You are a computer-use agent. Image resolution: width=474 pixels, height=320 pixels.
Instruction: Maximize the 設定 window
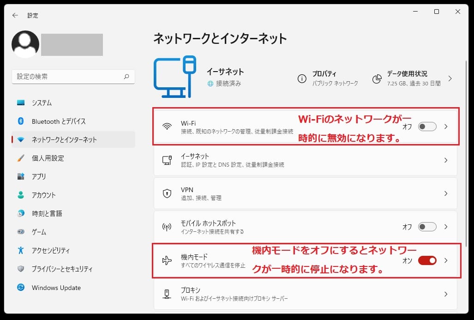click(437, 12)
